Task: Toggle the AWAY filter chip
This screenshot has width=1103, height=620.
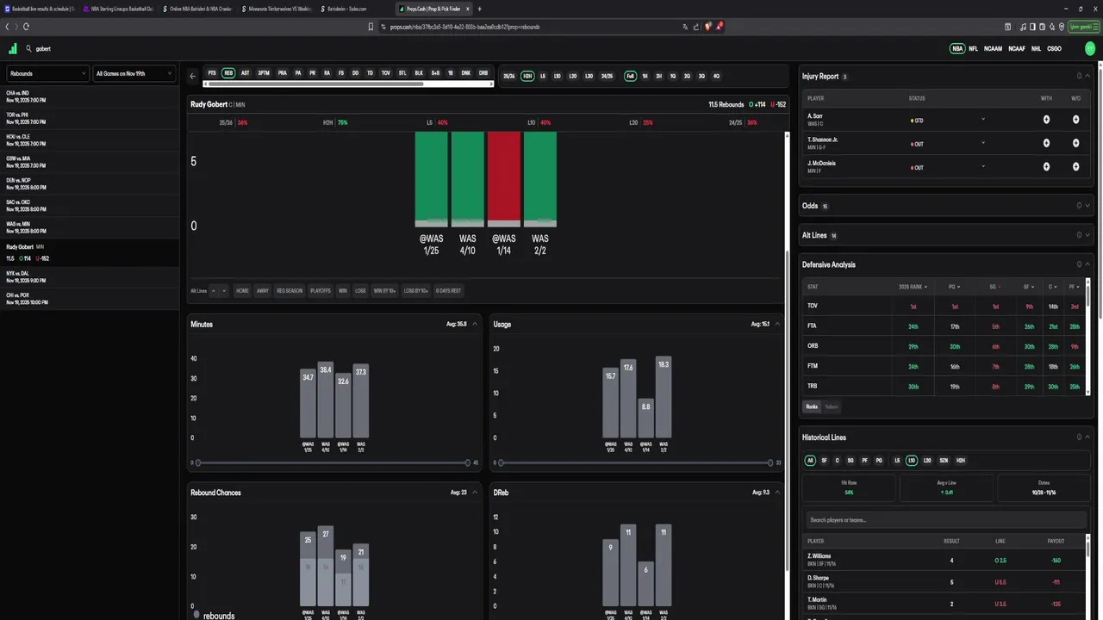Action: click(x=262, y=290)
